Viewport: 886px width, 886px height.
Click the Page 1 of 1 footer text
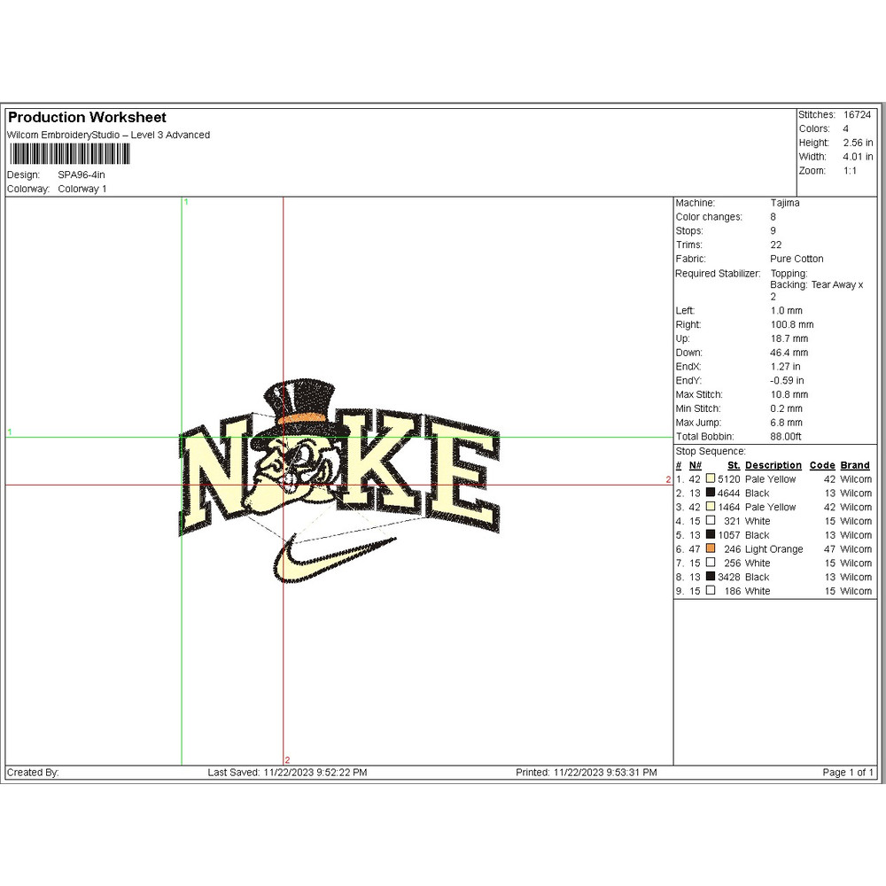pos(848,773)
